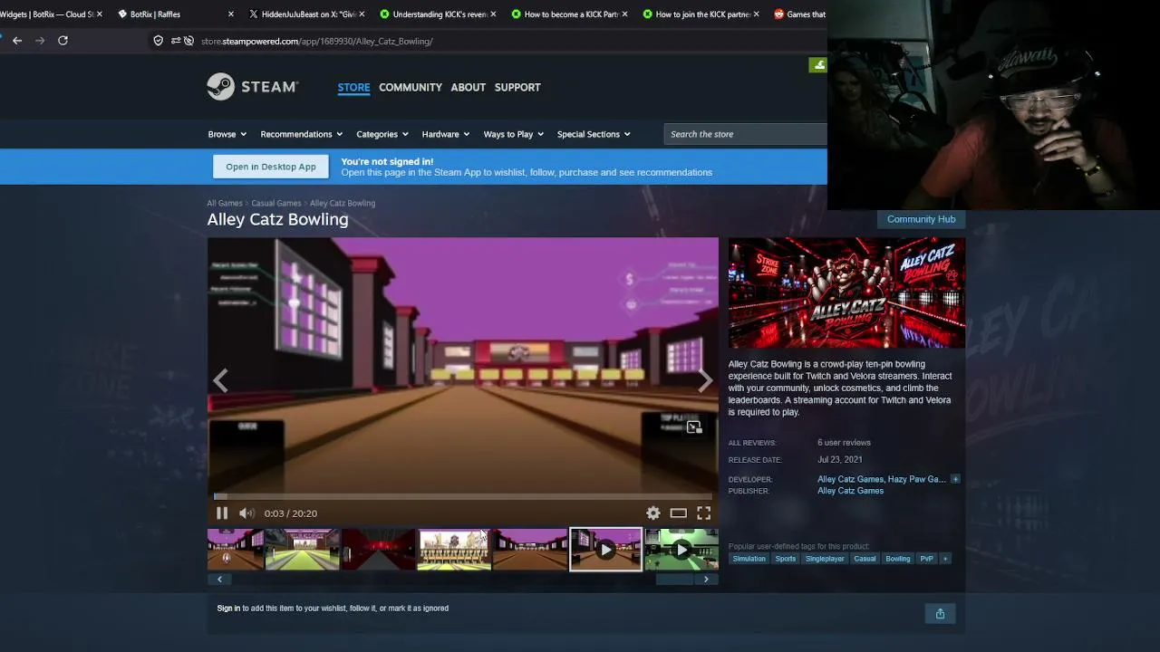
Task: Click the Simulation tag
Action: click(749, 559)
